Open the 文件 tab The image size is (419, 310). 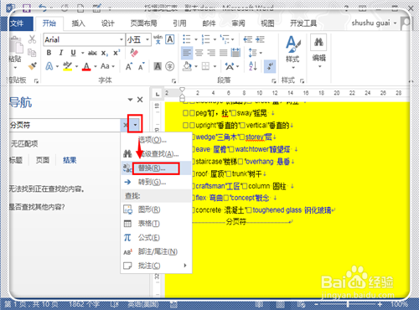17,23
